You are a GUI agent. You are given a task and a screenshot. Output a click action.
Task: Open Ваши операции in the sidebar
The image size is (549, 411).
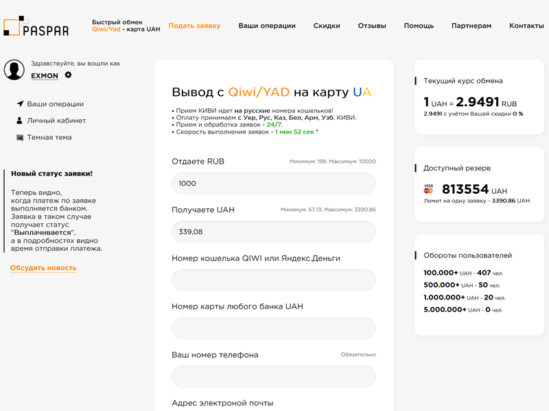click(x=56, y=104)
